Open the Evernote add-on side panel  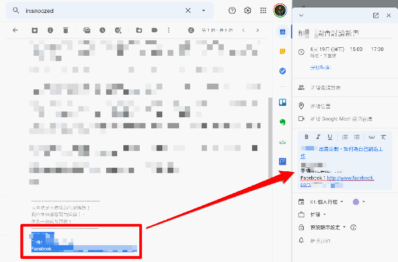[283, 122]
